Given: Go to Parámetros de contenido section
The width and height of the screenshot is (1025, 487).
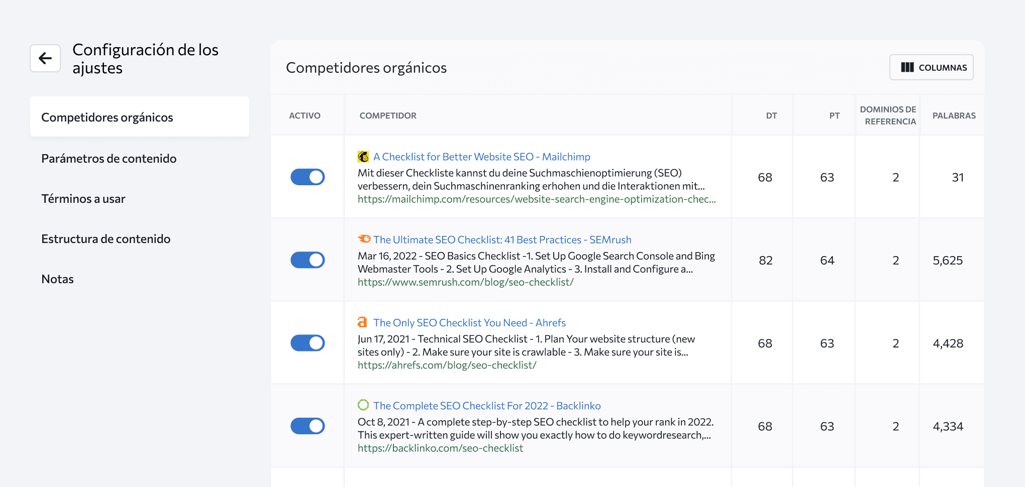Looking at the screenshot, I should click(x=109, y=159).
